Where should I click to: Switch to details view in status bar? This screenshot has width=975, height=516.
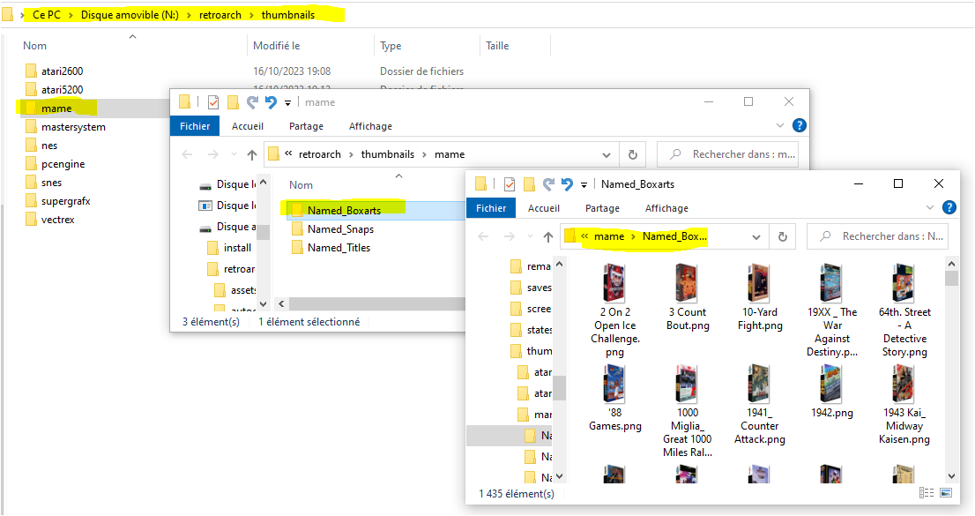(x=927, y=493)
